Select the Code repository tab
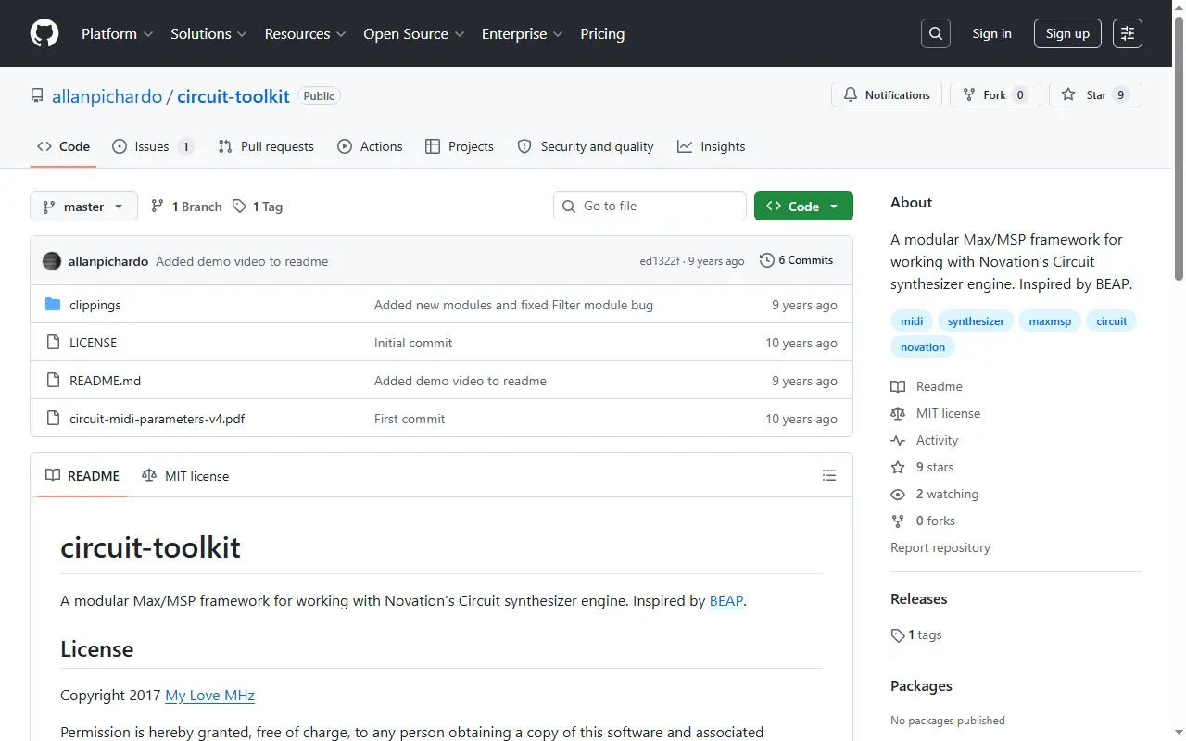This screenshot has width=1186, height=741. 63,146
